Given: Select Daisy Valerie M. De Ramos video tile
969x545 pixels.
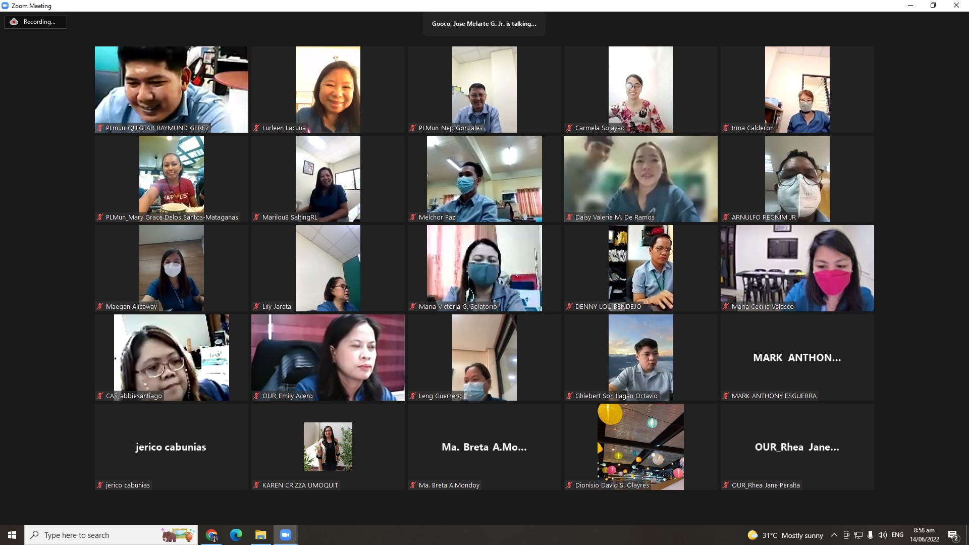Looking at the screenshot, I should pos(641,179).
